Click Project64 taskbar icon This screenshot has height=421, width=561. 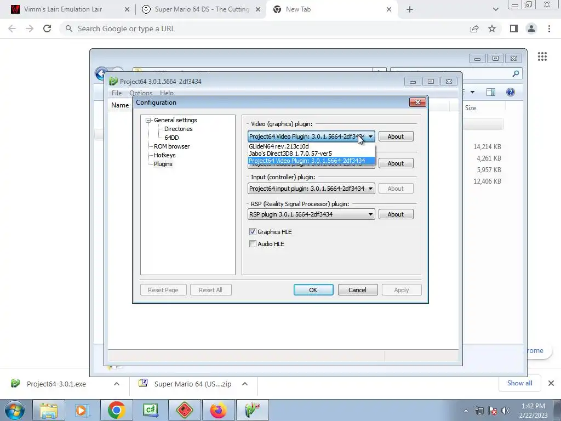pyautogui.click(x=252, y=410)
